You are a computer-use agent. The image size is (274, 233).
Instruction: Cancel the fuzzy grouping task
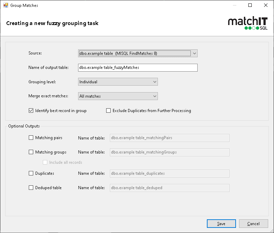253,223
